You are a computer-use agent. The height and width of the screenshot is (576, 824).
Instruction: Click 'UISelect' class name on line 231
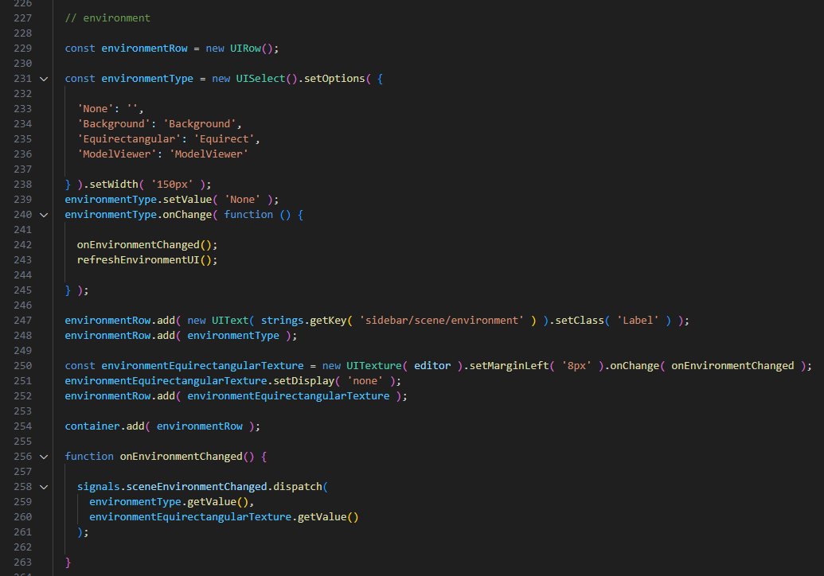click(x=260, y=79)
